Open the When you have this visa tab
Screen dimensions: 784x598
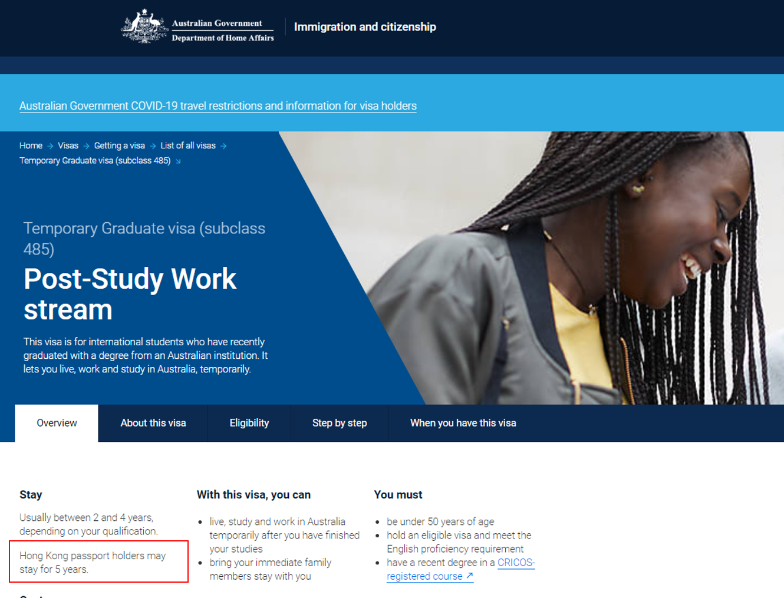[463, 423]
